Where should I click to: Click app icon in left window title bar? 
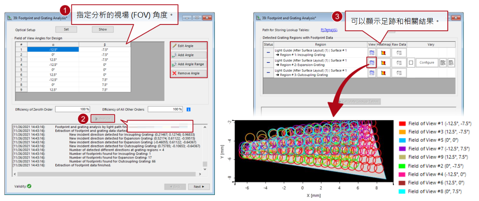(10, 18)
